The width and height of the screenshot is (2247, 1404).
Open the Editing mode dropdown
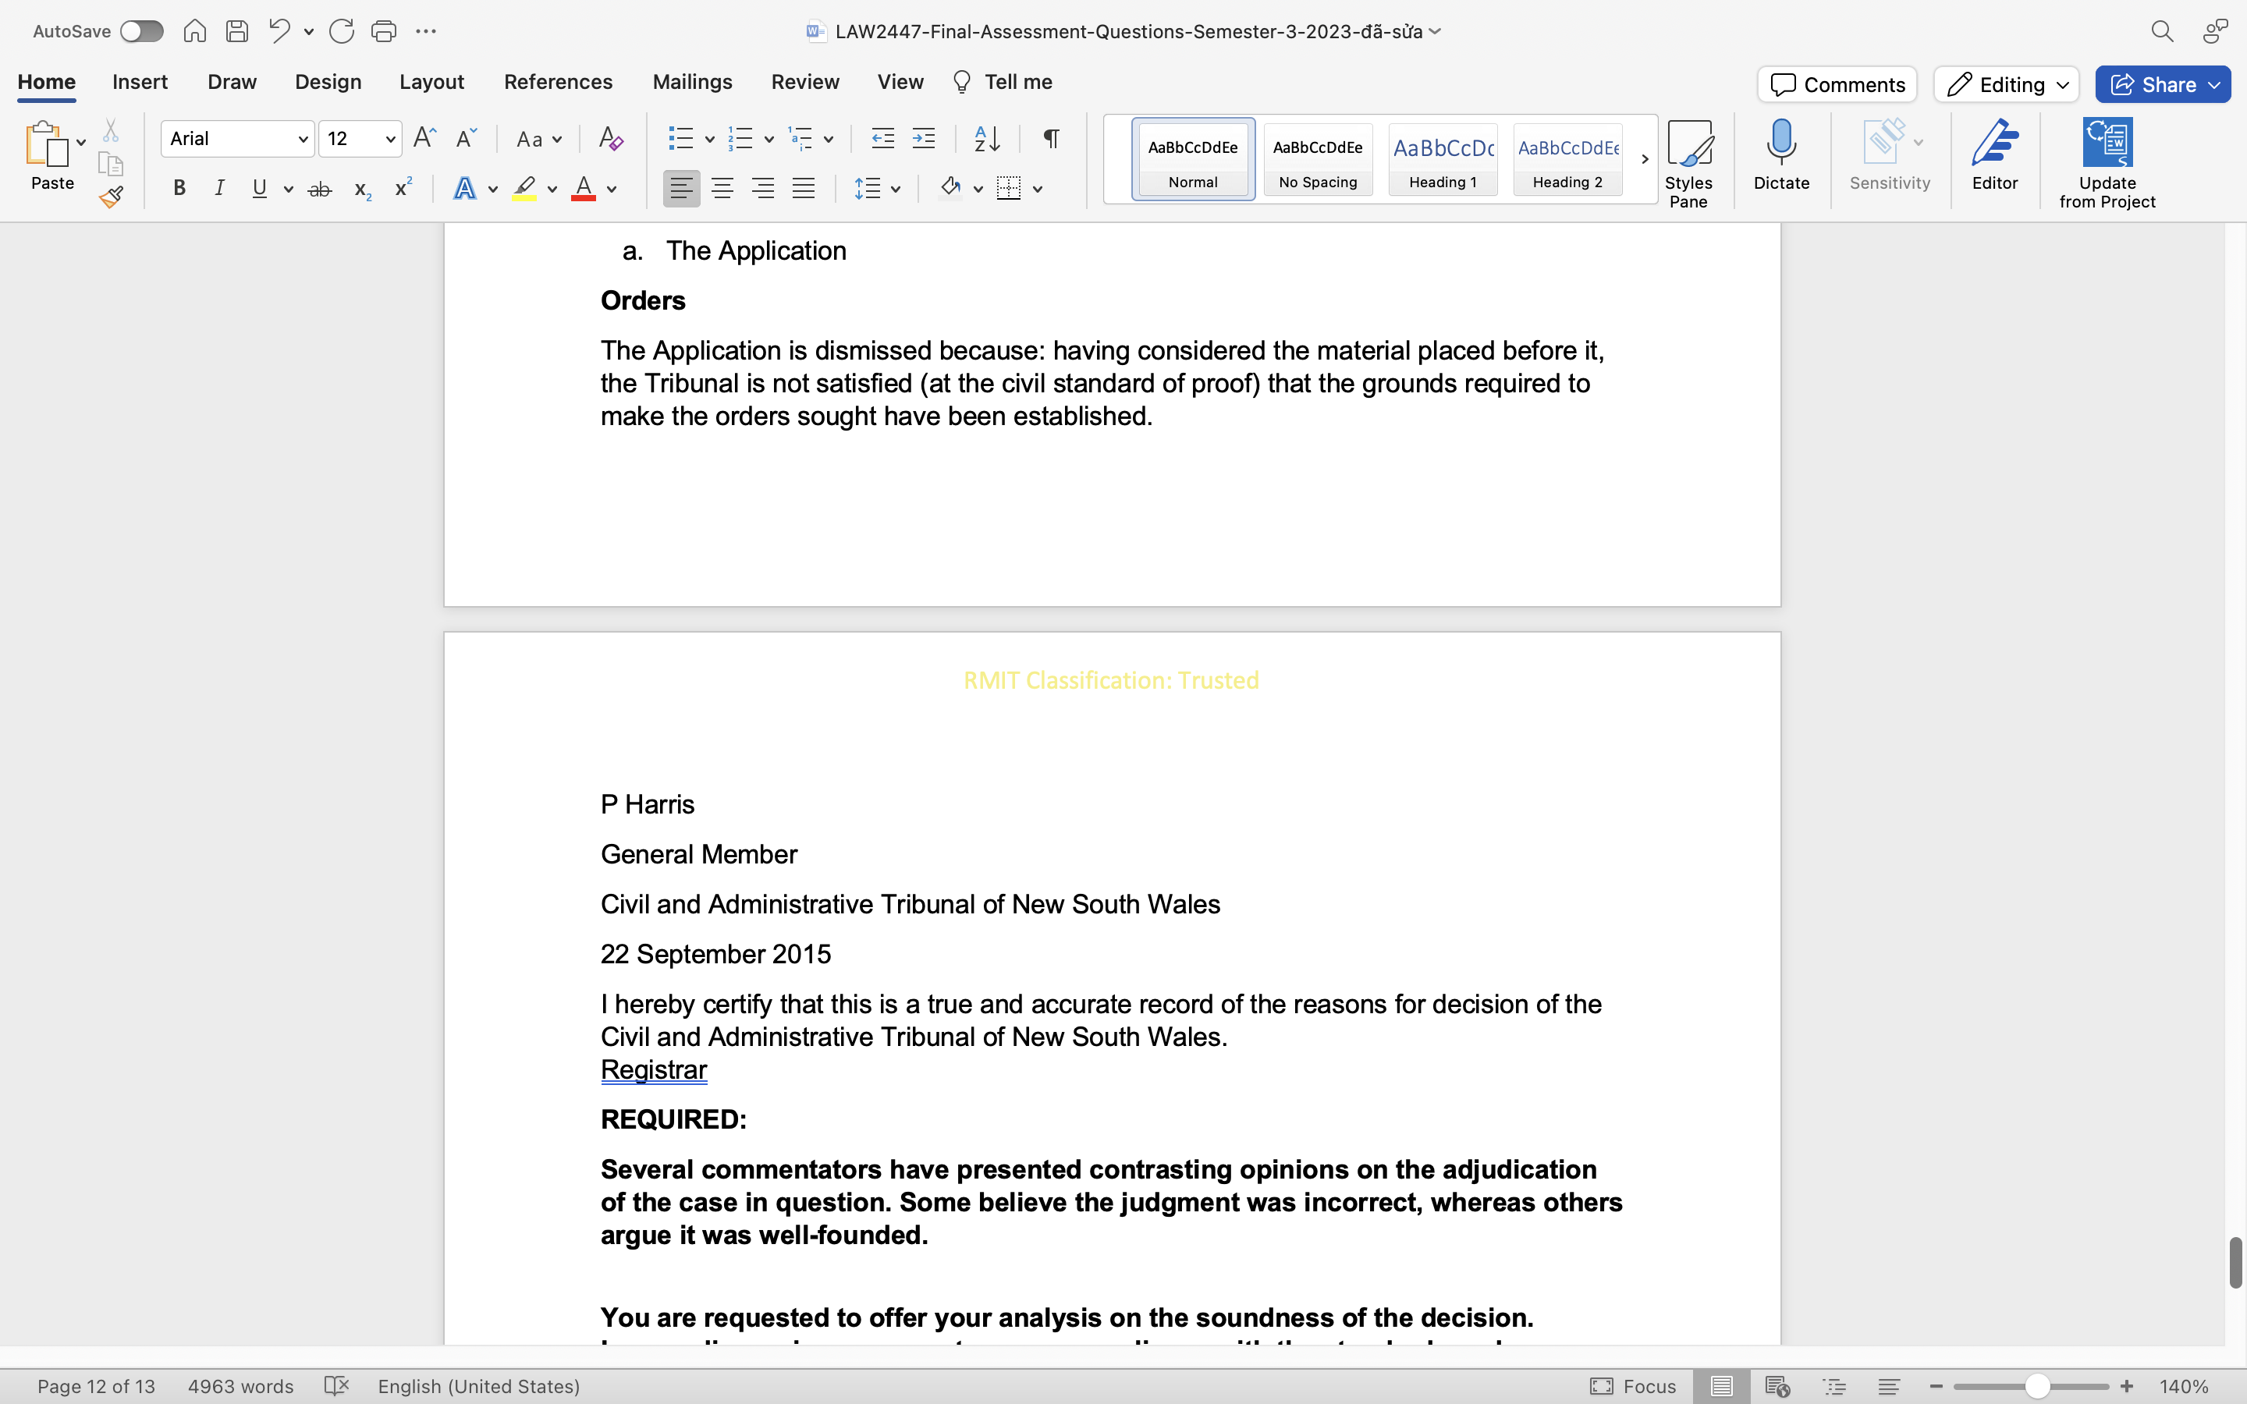[x=2006, y=84]
